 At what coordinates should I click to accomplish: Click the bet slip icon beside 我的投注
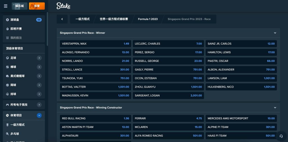(7, 38)
